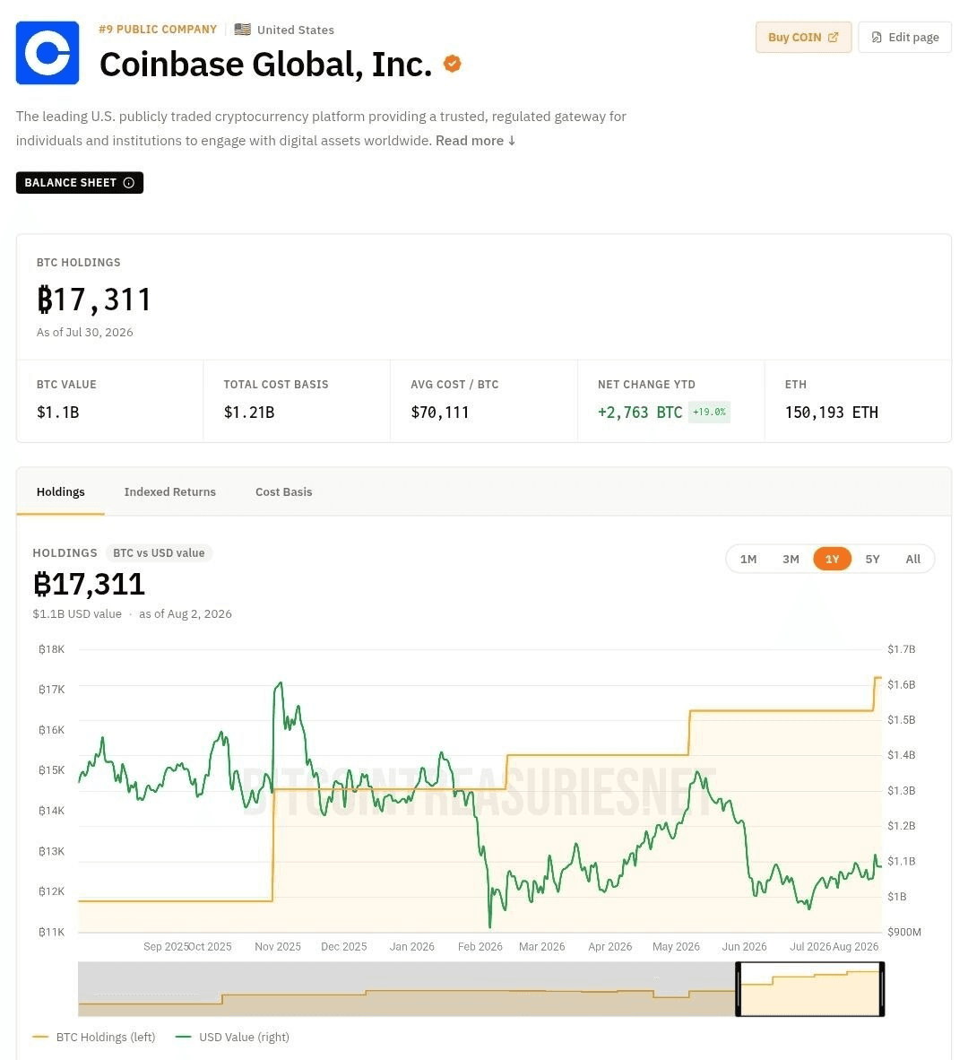968x1060 pixels.
Task: Select the All time range
Action: pos(913,559)
